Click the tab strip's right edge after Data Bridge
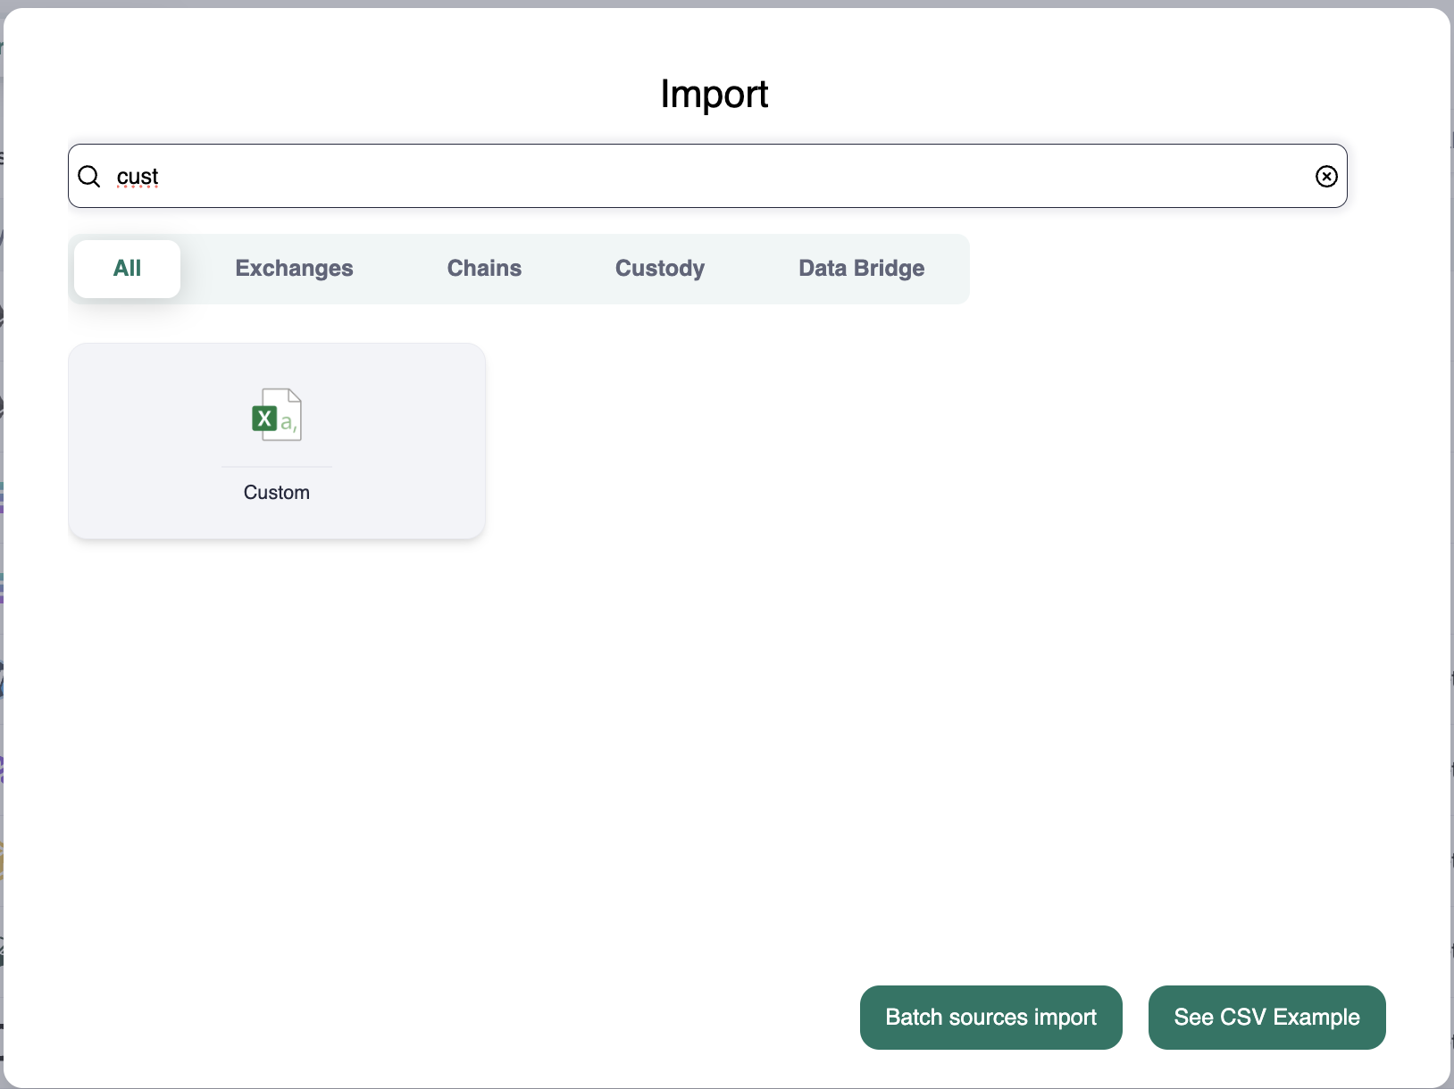The image size is (1454, 1089). click(956, 269)
